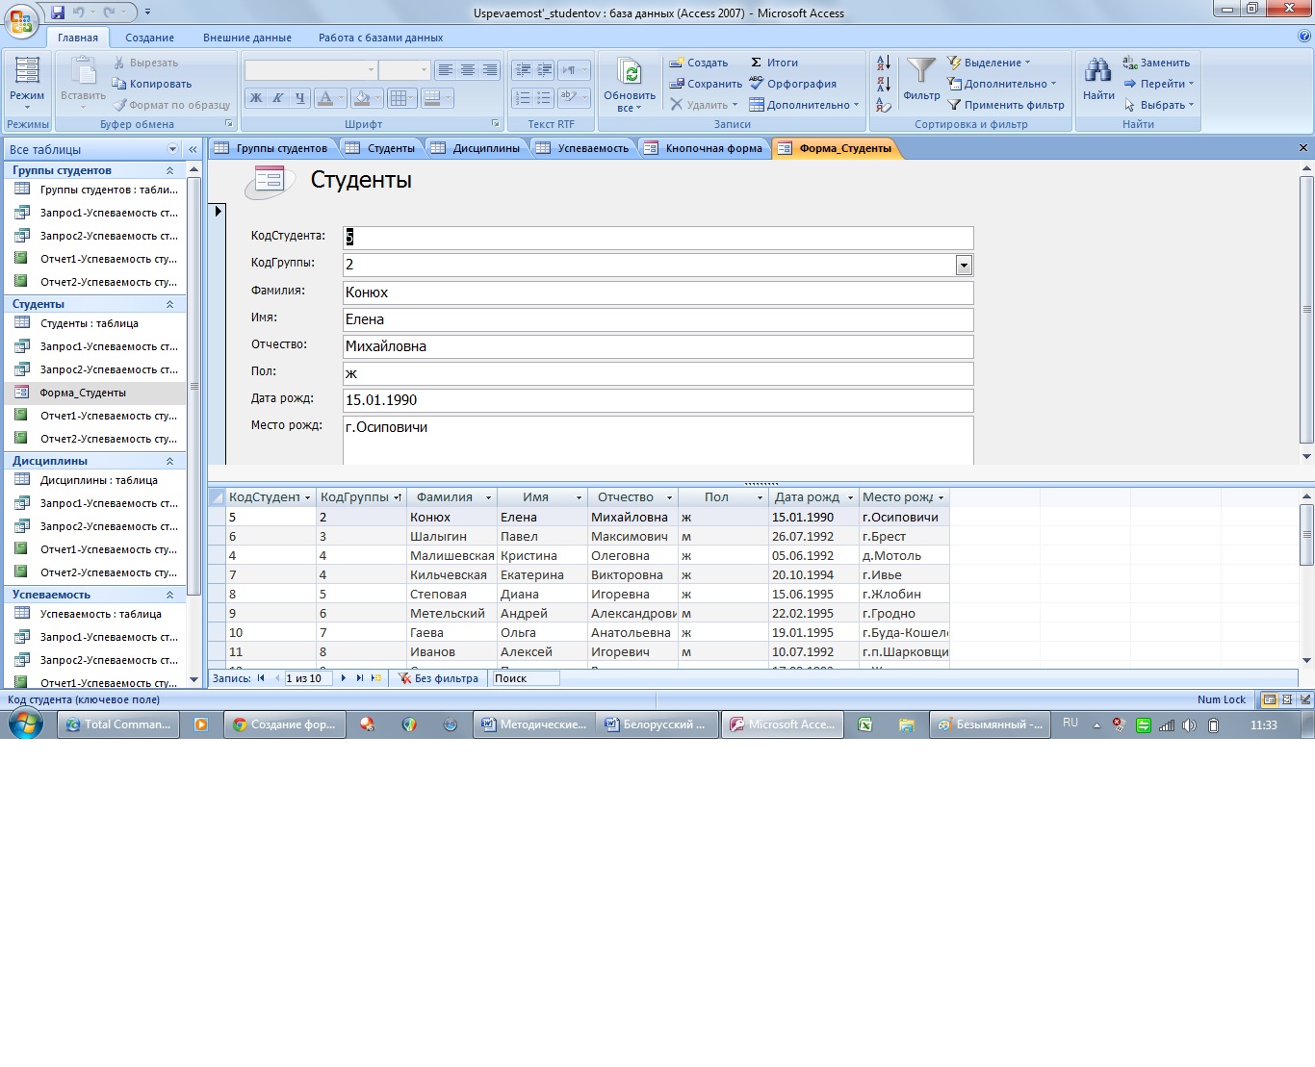Collapse Группы студентов group
The height and width of the screenshot is (1067, 1315).
coord(169,170)
